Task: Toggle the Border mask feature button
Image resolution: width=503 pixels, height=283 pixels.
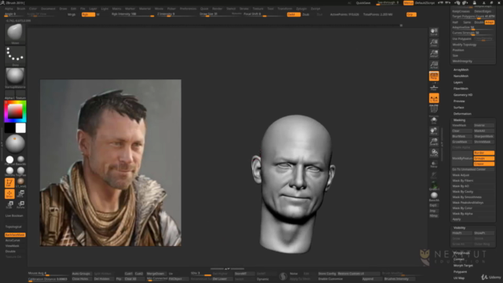Action: click(x=484, y=153)
